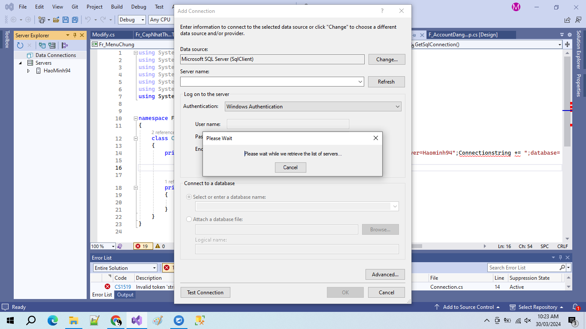Open the Solution Explorer side tab
Viewport: 586px width, 329px height.
coord(579,49)
